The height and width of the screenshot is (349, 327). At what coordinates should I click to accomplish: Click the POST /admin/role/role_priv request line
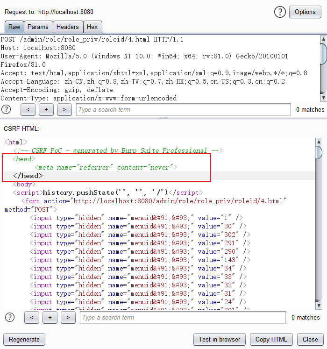coord(92,39)
